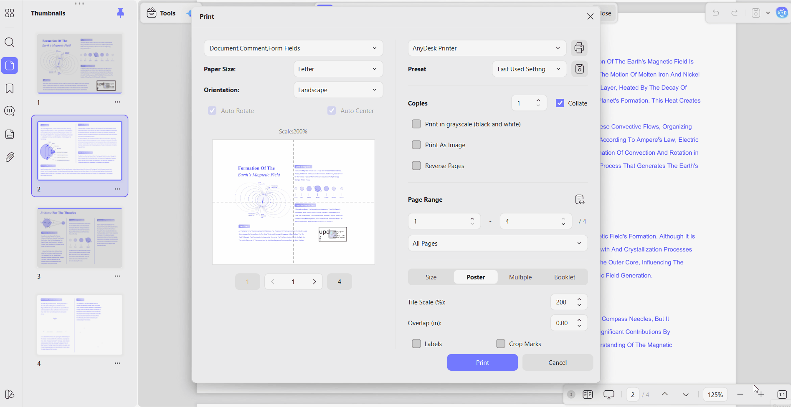
Task: Open more options for thumbnail page 1
Action: pos(118,102)
